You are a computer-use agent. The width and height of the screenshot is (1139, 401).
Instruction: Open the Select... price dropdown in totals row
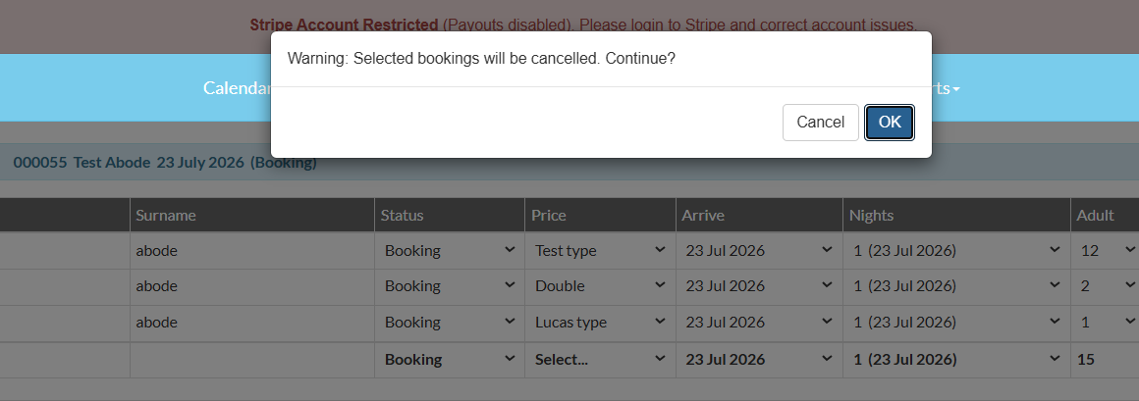(x=600, y=360)
